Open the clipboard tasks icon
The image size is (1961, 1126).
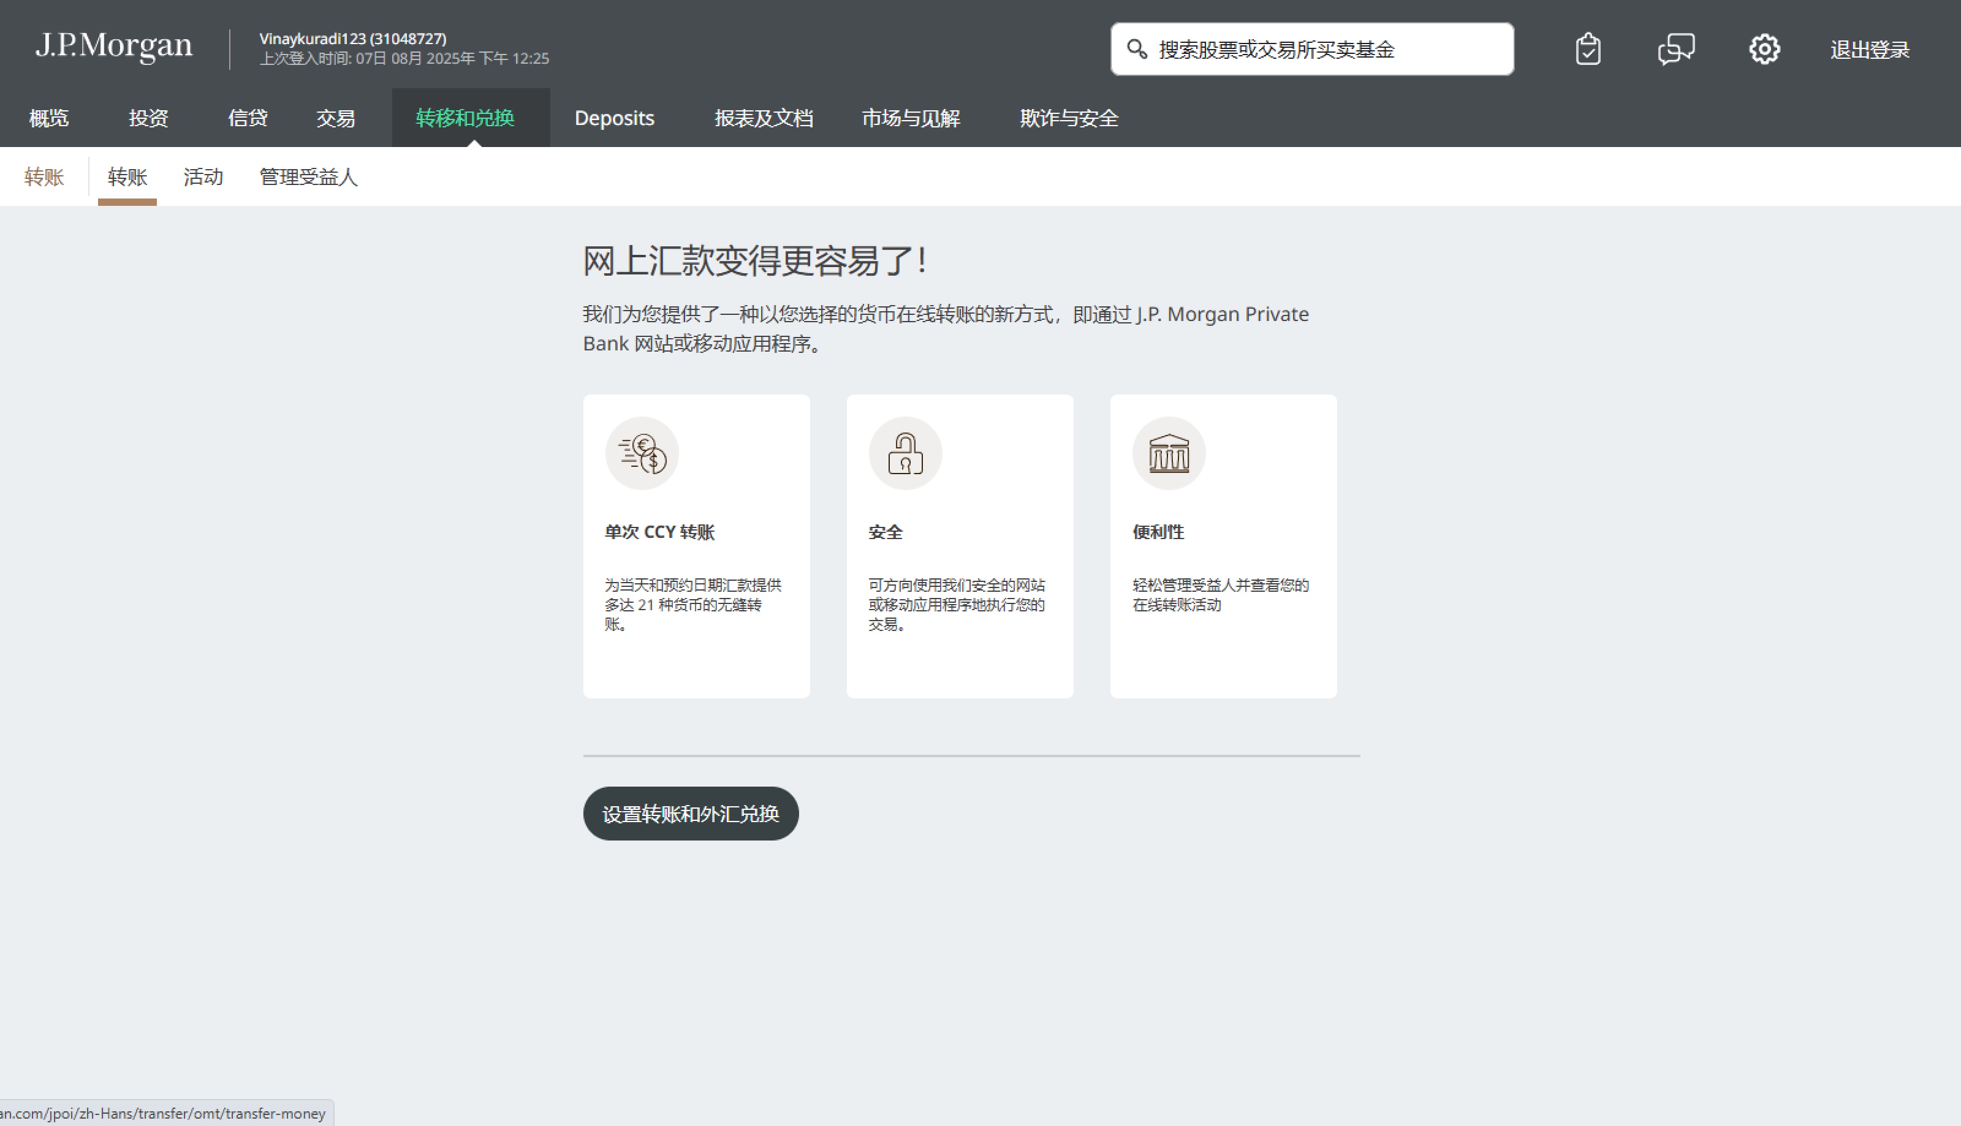pos(1587,50)
